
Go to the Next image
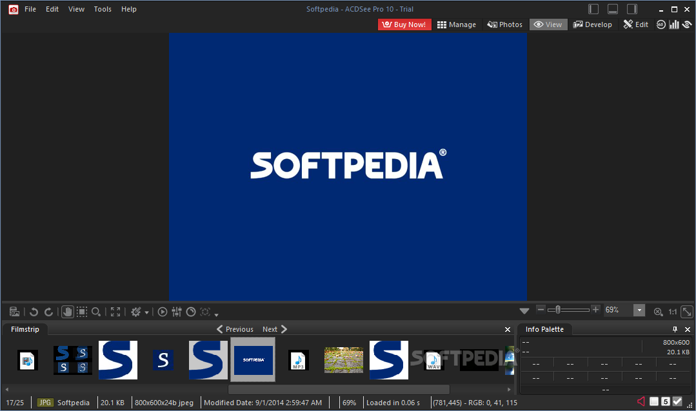pyautogui.click(x=275, y=329)
